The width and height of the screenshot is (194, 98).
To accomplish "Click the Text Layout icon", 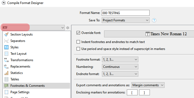I will click(6, 54).
